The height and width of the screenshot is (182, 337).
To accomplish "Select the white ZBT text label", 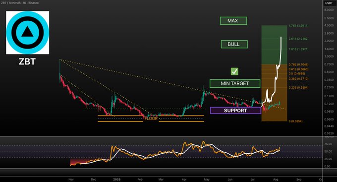I will (27, 62).
